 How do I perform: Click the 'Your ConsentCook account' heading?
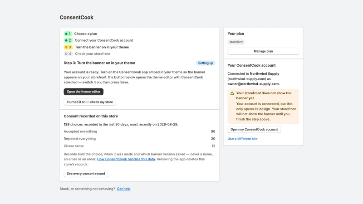(x=251, y=65)
